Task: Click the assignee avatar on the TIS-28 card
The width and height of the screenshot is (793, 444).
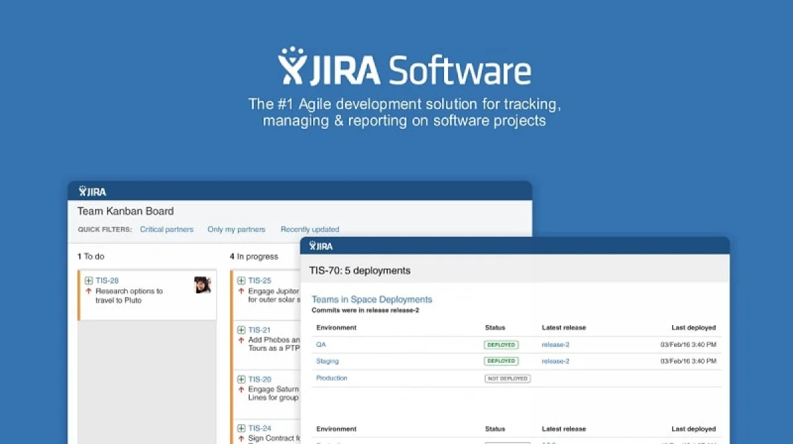Action: pos(203,283)
